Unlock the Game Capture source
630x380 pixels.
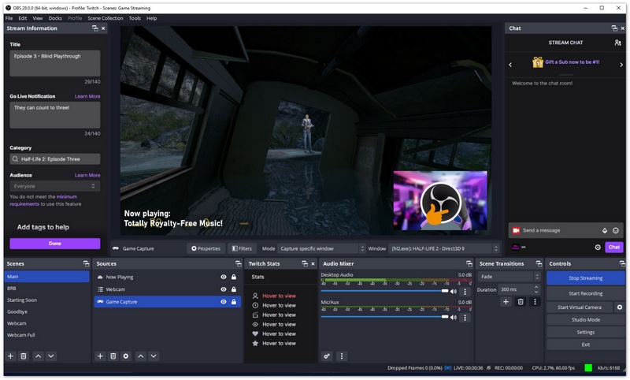pos(234,302)
